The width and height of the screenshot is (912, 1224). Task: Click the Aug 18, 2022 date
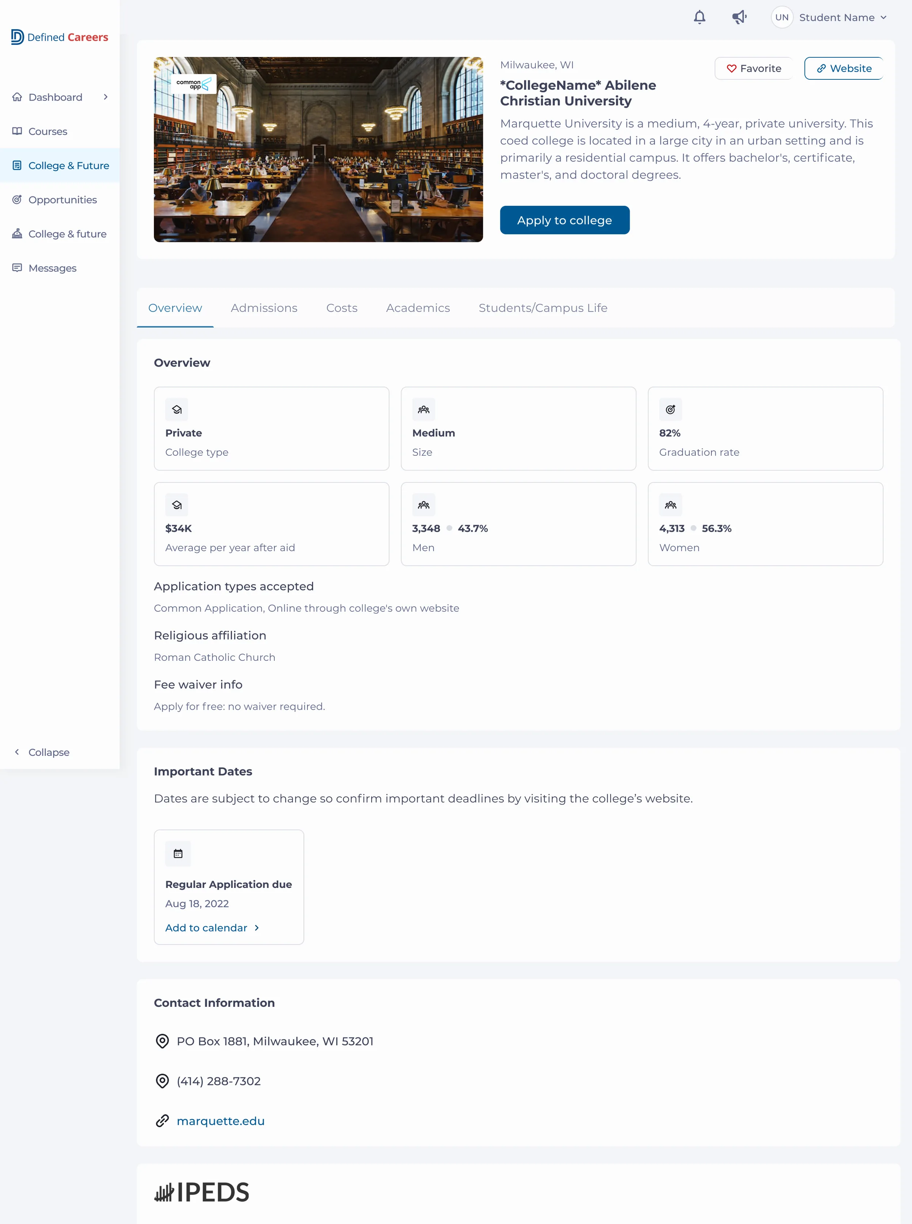coord(197,903)
